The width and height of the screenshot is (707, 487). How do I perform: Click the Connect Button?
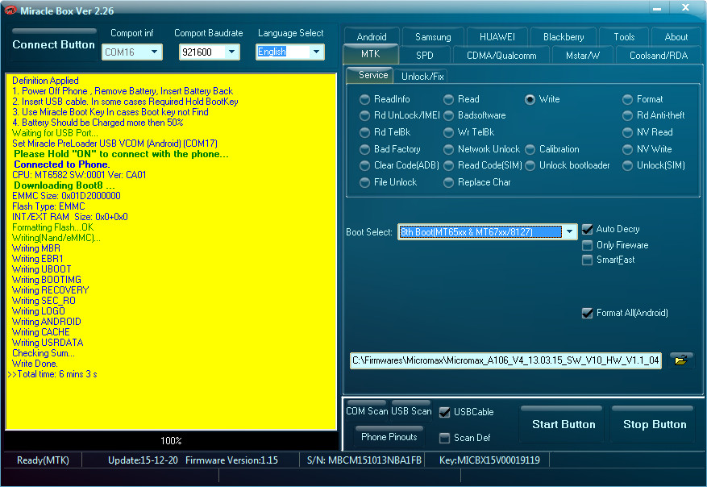pos(54,44)
